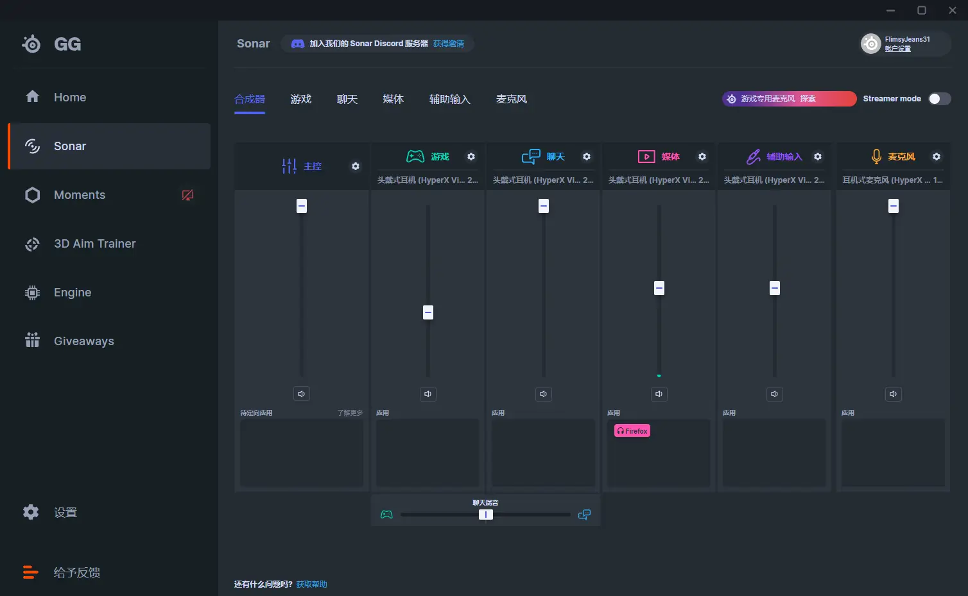The width and height of the screenshot is (968, 596).
Task: Open 设置 from the sidebar
Action: (x=65, y=512)
